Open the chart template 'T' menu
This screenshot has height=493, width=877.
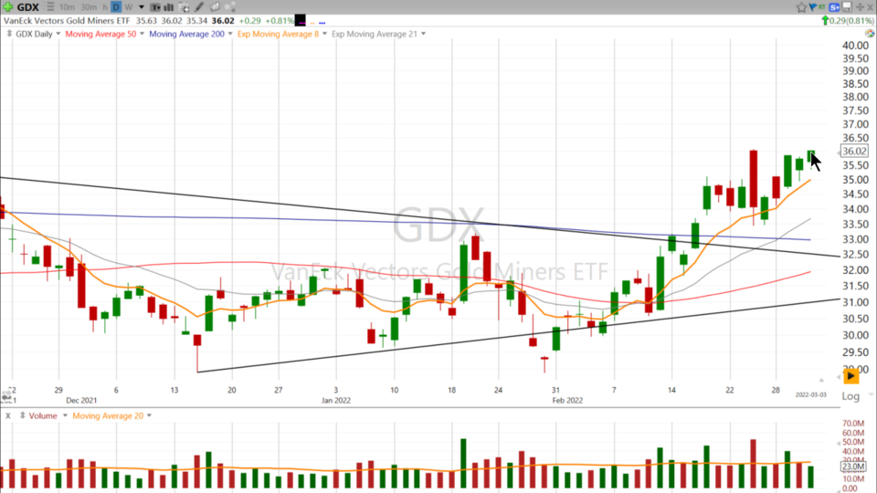[155, 7]
